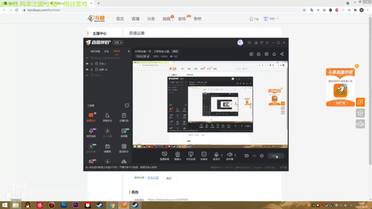Add a 摄像头 camera source
Image resolution: width=372 pixels, height=209 pixels.
click(x=178, y=156)
